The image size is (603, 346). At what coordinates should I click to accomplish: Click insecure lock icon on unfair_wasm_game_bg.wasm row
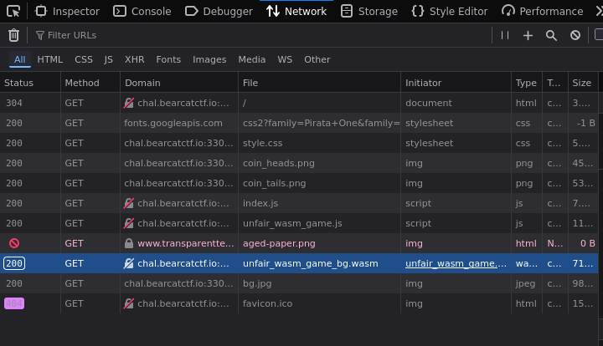coord(129,263)
